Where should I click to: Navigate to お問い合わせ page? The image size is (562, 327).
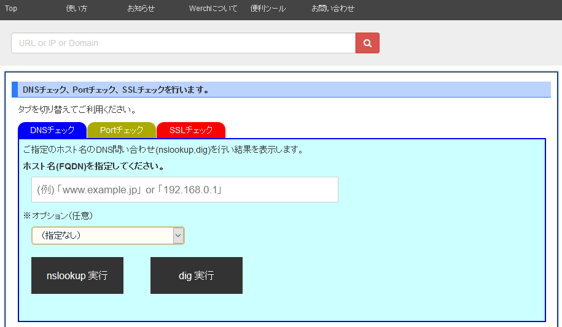[332, 9]
